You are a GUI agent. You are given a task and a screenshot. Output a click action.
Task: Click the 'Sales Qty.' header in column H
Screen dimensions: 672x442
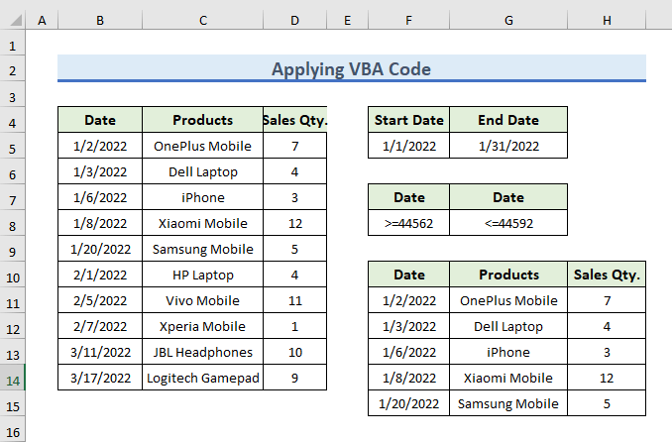pos(607,276)
